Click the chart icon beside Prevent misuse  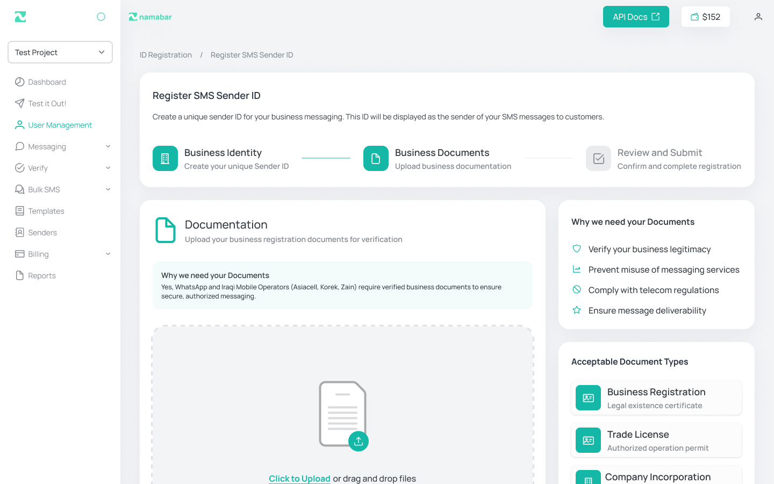coord(577,269)
